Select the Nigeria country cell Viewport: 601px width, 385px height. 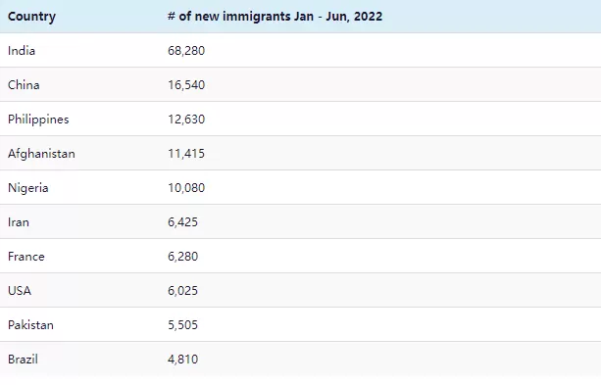(28, 188)
